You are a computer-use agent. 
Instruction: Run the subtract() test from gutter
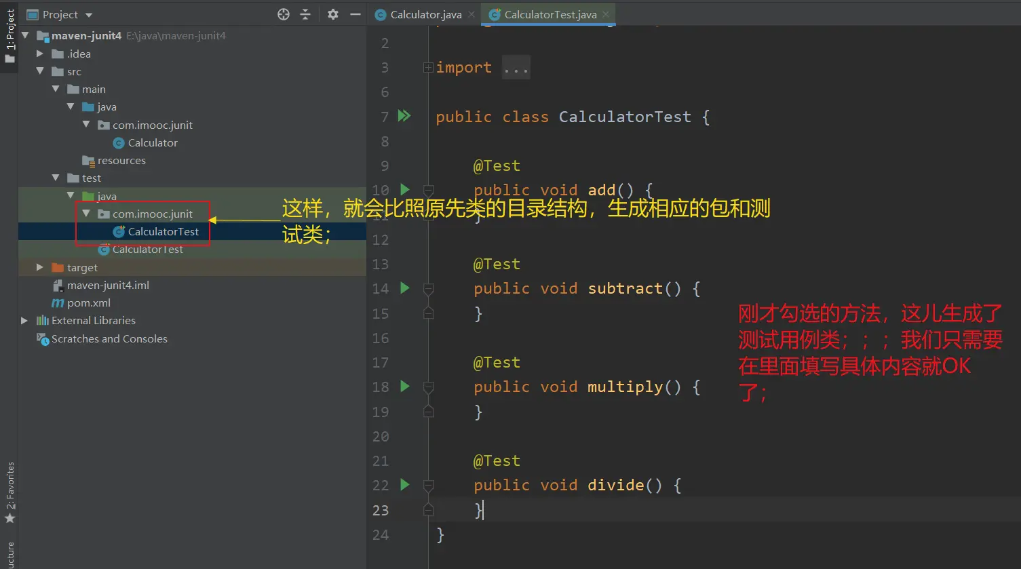point(405,288)
